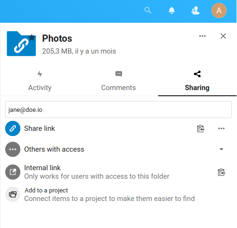The width and height of the screenshot is (237, 228).
Task: Open the search magnifier in header
Action: (148, 10)
